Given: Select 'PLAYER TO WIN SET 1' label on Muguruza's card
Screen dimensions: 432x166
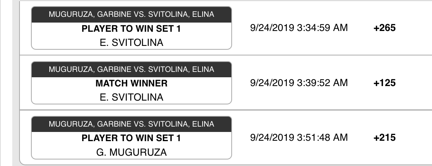Looking at the screenshot, I should 131,138.
